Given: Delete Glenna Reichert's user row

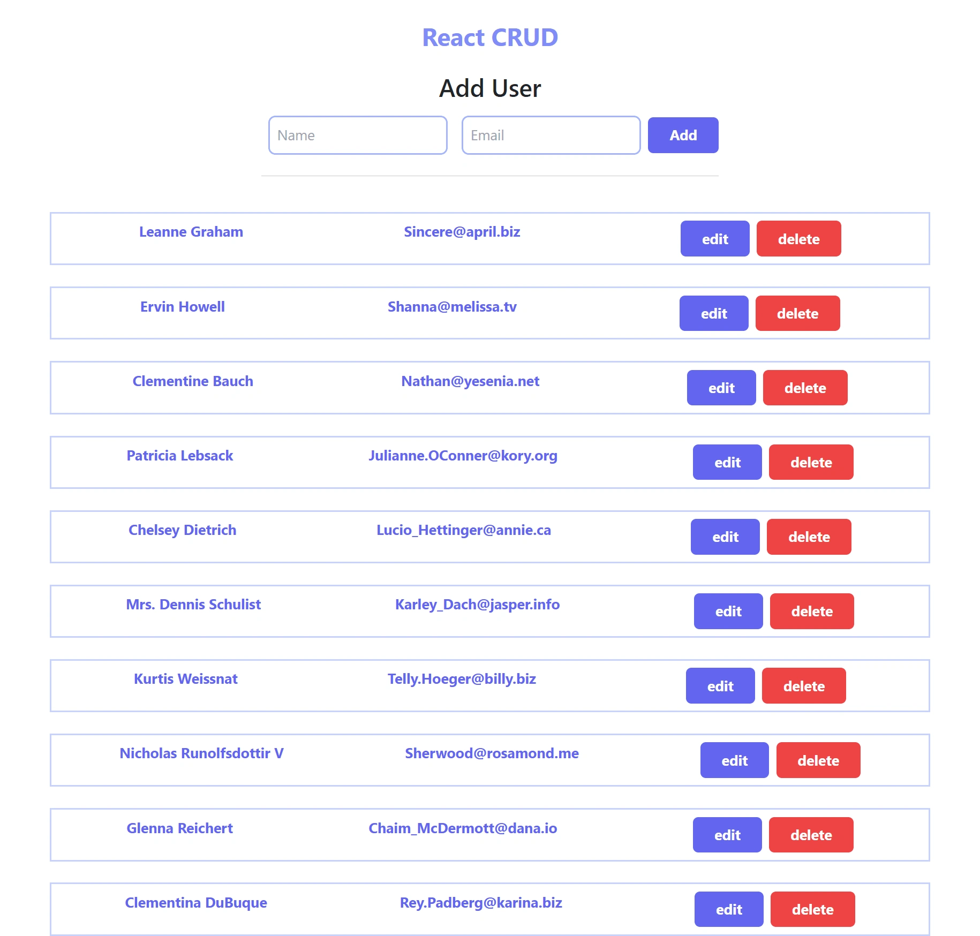Looking at the screenshot, I should 811,835.
